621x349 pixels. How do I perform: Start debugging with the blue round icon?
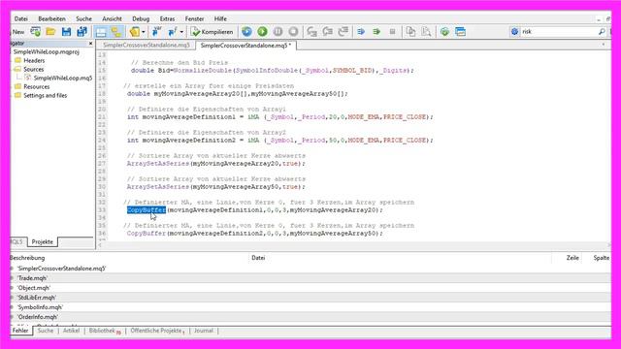coord(246,32)
